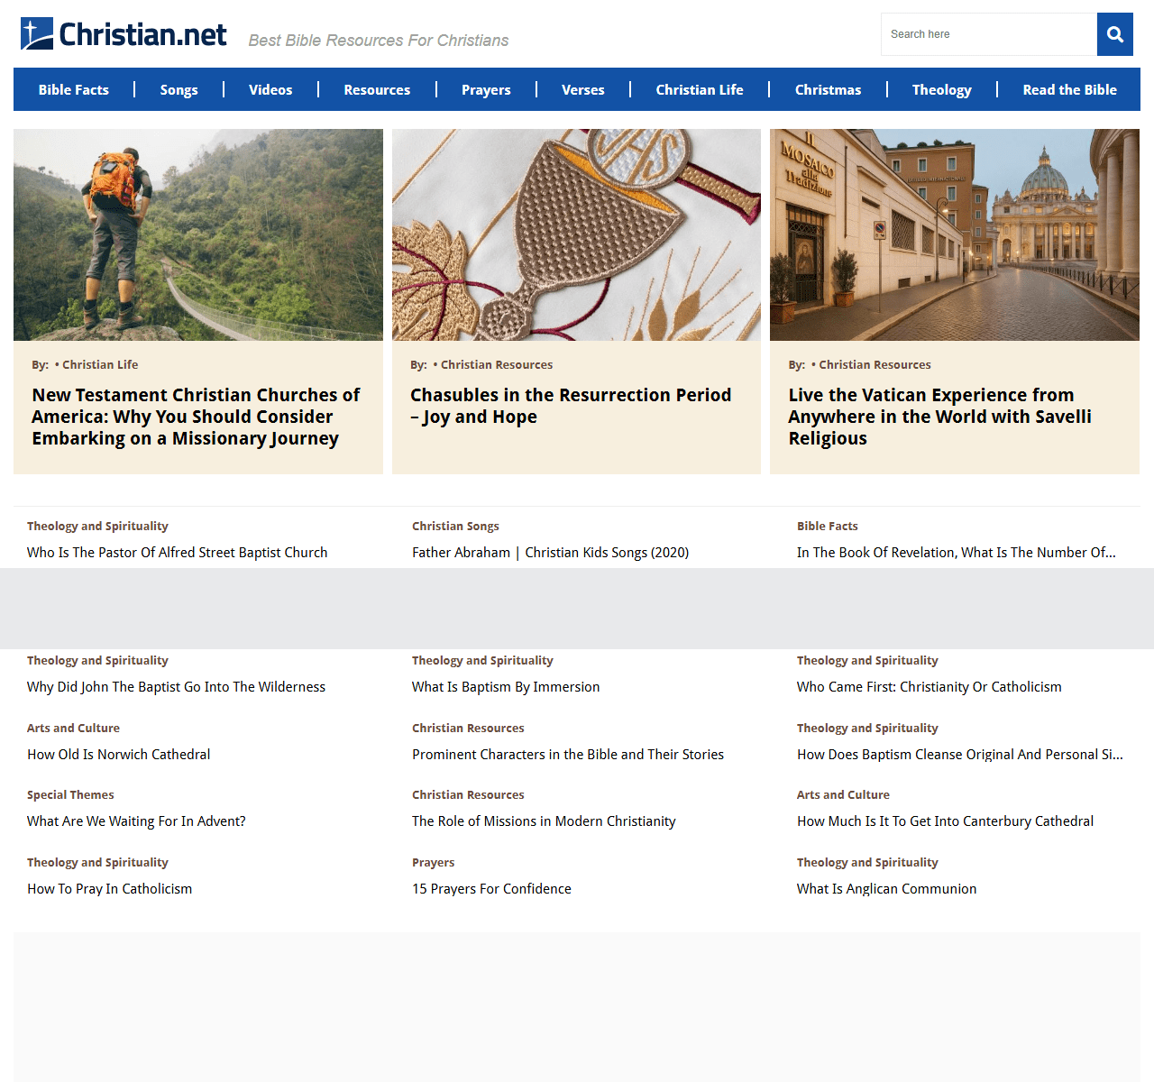This screenshot has width=1154, height=1082.
Task: Type in the Search here field
Action: point(988,34)
